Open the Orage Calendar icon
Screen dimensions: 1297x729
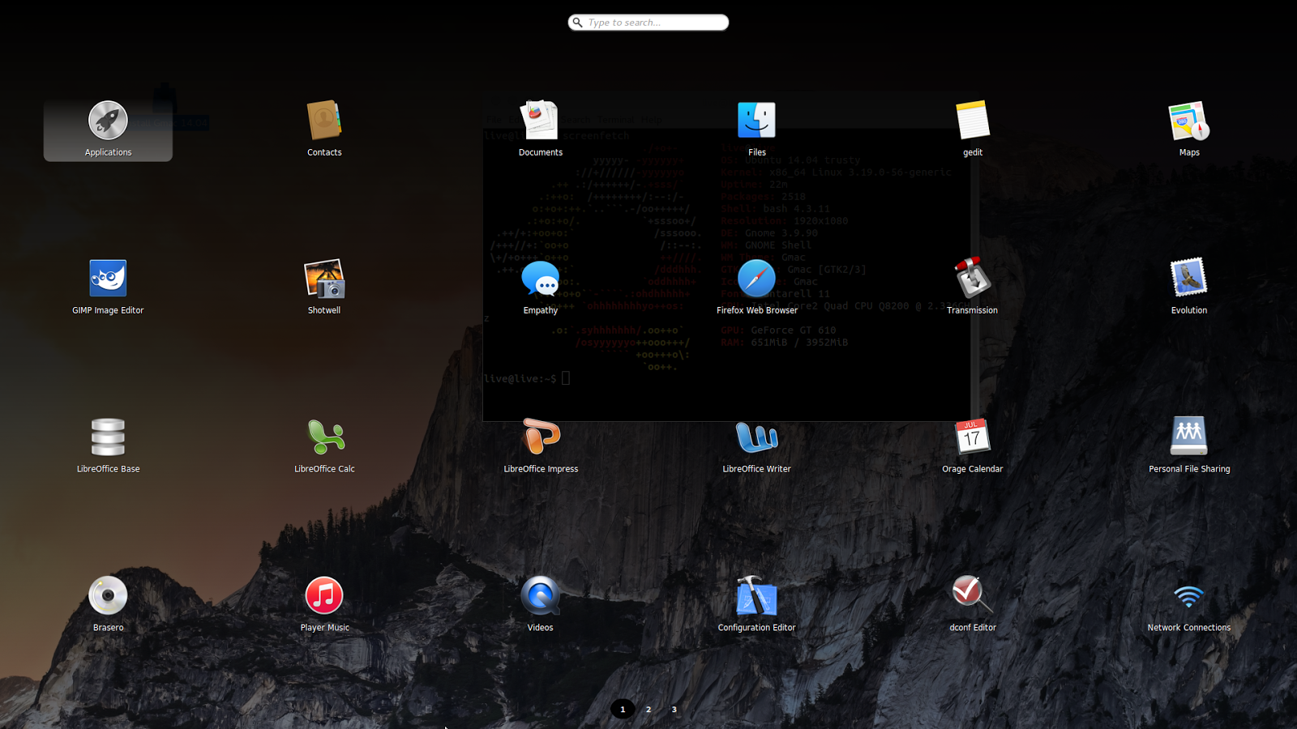(973, 437)
